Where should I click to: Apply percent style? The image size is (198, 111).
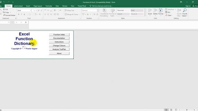(x=88, y=14)
